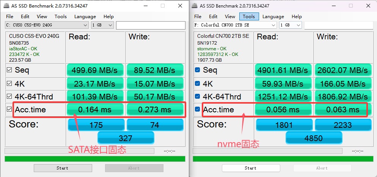Uncheck the 4K test in the Colorful CN700 window

(197, 83)
